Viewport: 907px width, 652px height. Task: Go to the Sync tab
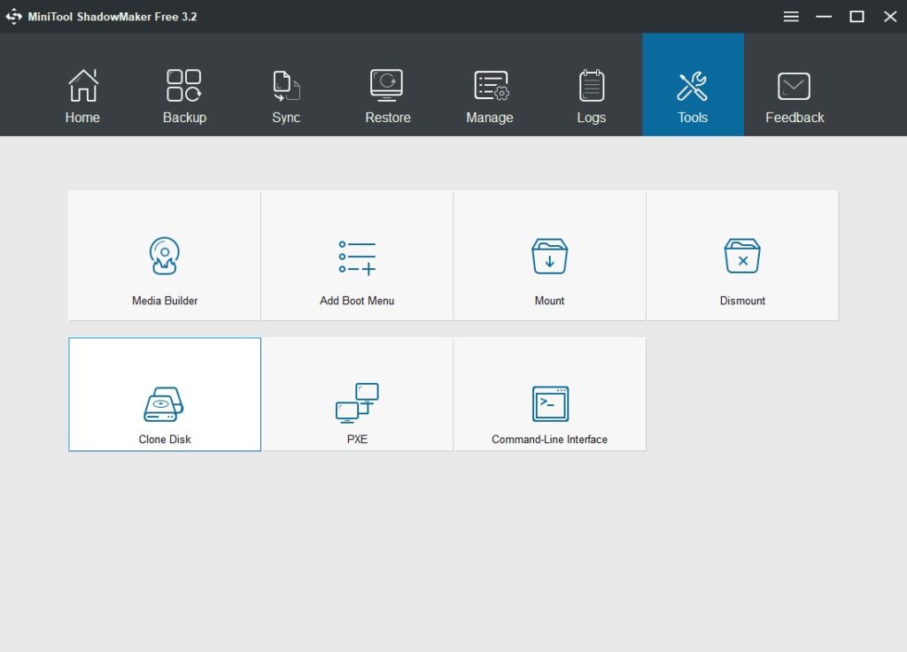click(286, 97)
